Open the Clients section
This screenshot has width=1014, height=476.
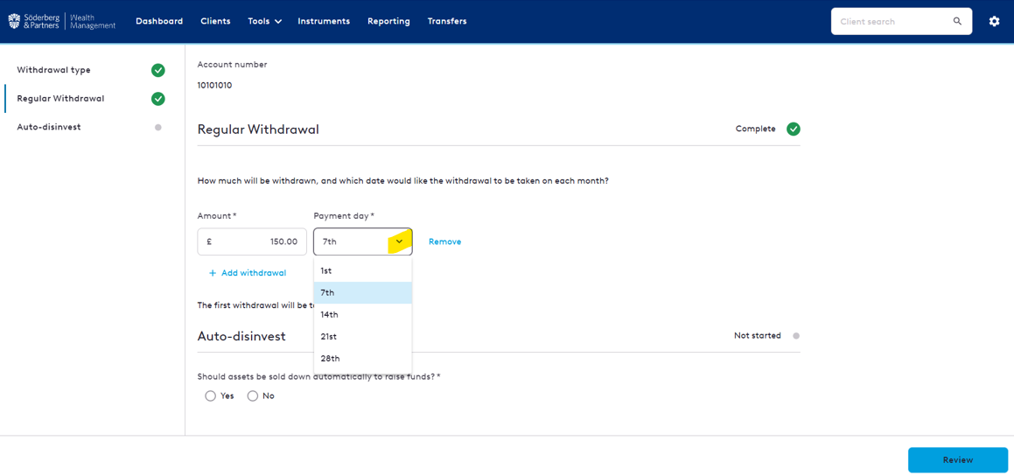click(x=215, y=21)
